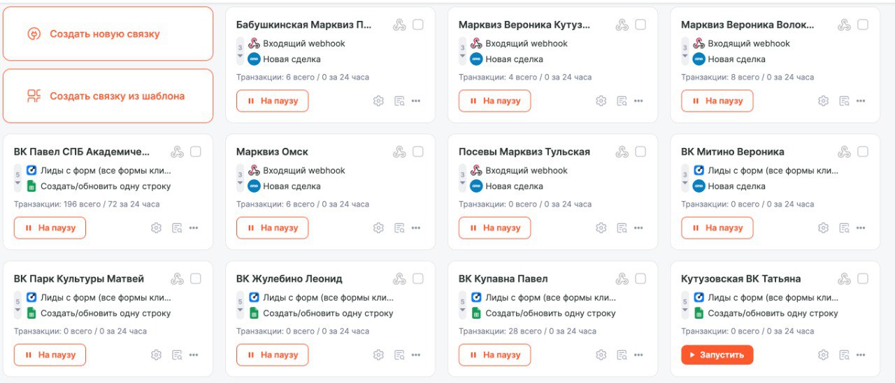Screen dimensions: 895x383
Task: Click webhook icon on Посевы Марквиз Тульская card
Action: tap(622, 152)
